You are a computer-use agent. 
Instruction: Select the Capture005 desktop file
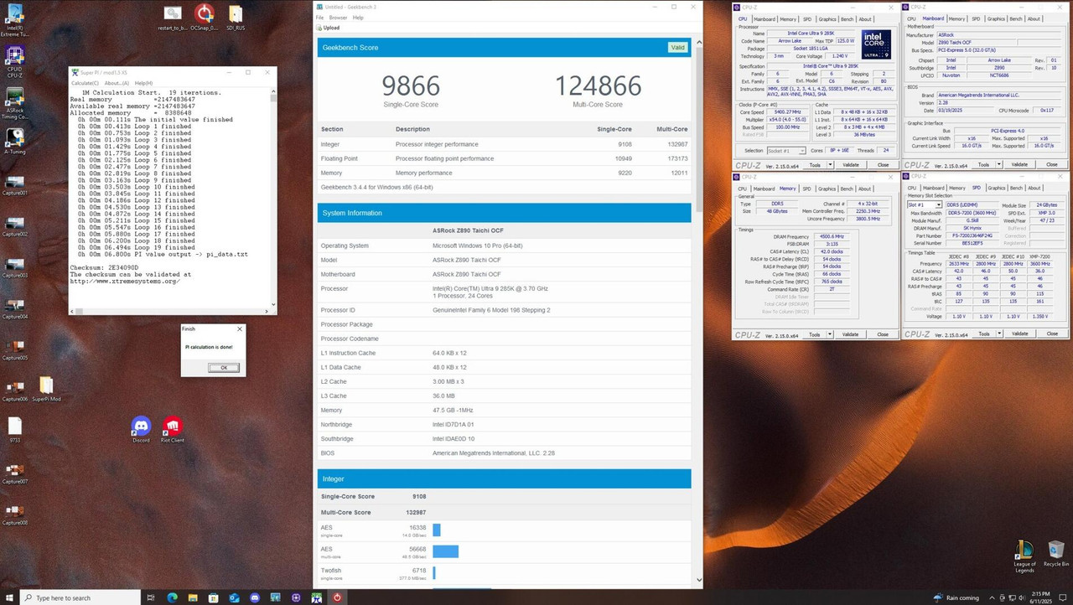[x=14, y=349]
